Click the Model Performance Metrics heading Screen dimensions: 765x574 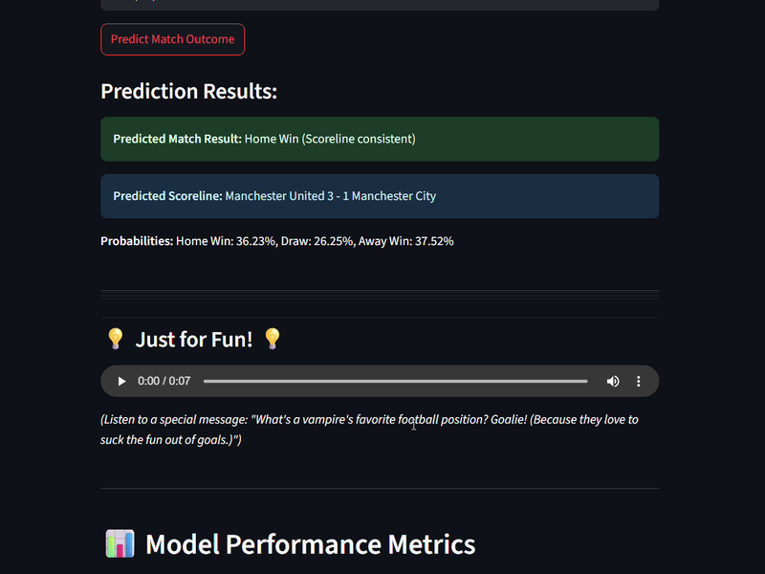point(310,543)
